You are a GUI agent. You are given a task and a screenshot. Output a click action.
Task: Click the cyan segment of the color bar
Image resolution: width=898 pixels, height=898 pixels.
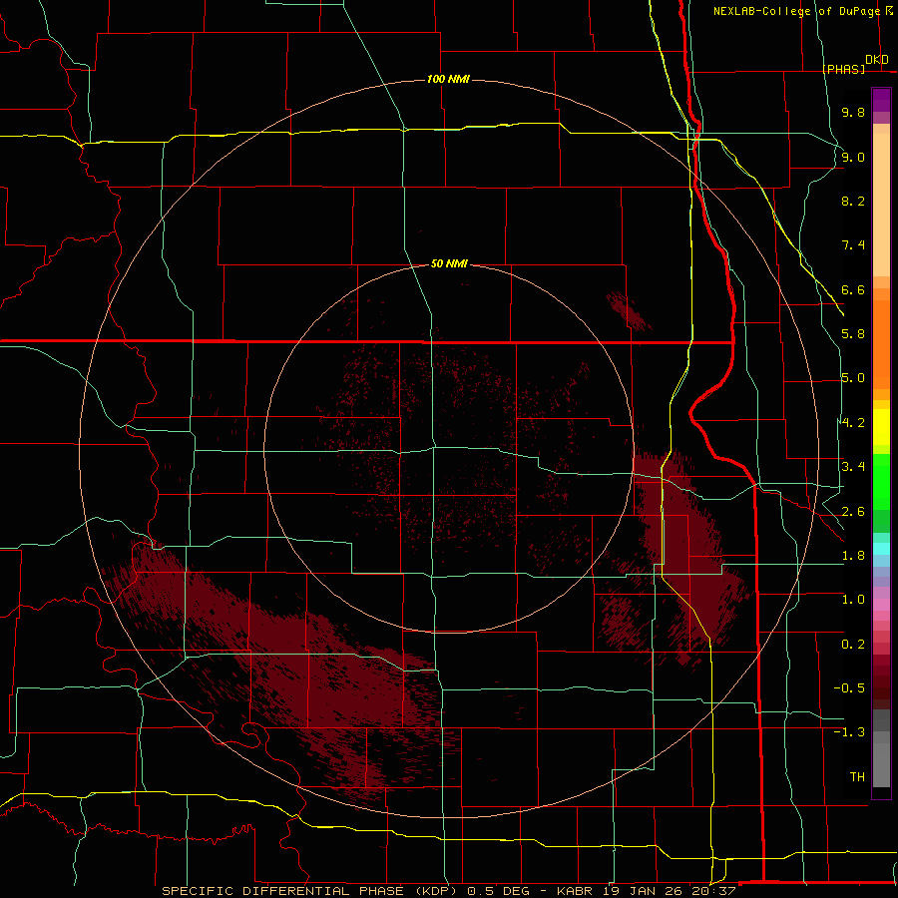[881, 549]
